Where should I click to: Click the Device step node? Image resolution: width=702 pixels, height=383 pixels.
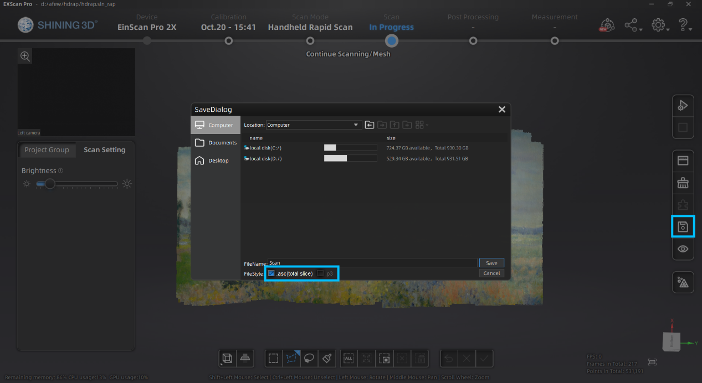click(147, 40)
